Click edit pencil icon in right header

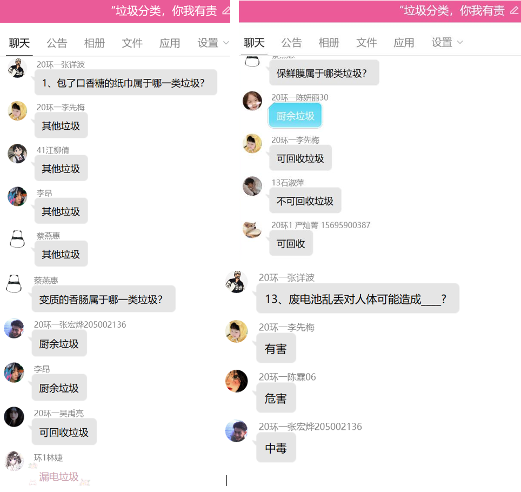(514, 11)
